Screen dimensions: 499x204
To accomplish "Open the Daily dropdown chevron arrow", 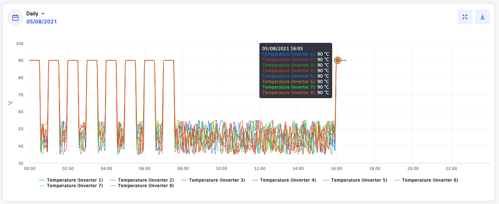I will (x=43, y=14).
